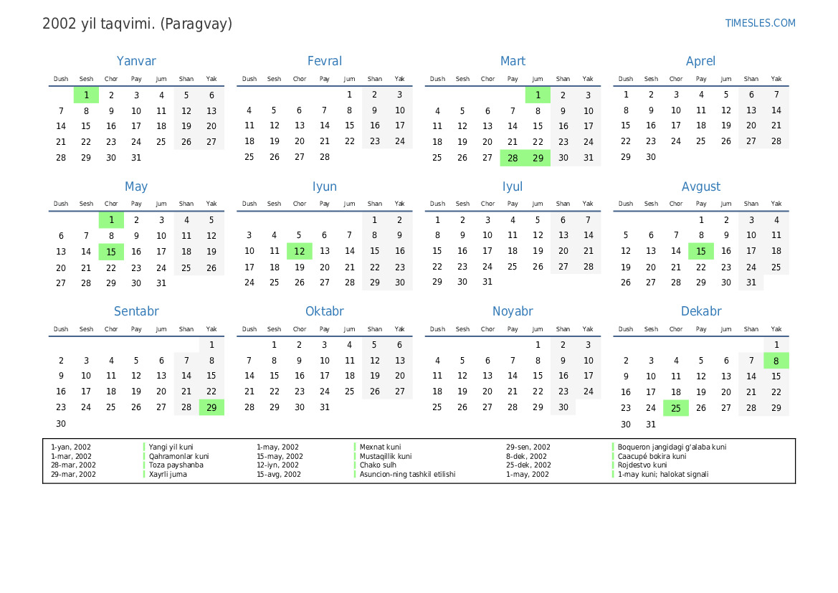Select the Dekabr month title
The image size is (838, 593).
coord(700,311)
